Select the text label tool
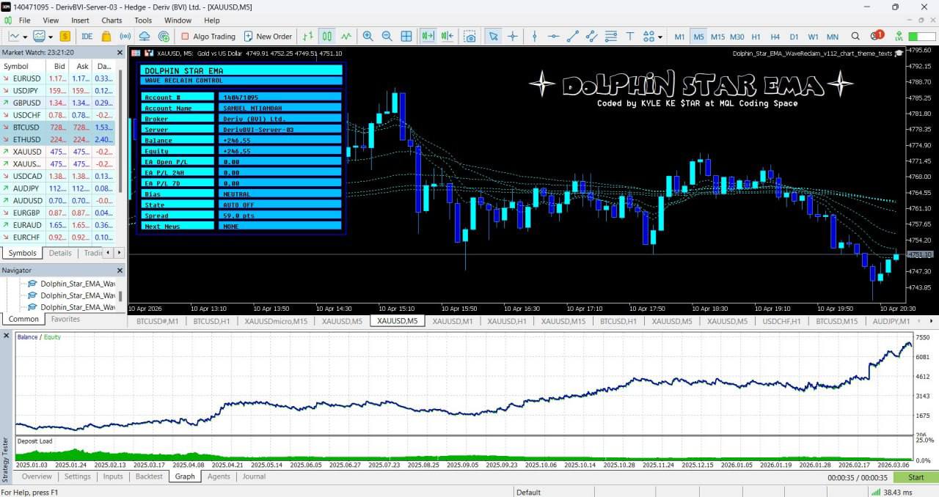Image resolution: width=939 pixels, height=497 pixels. click(629, 36)
